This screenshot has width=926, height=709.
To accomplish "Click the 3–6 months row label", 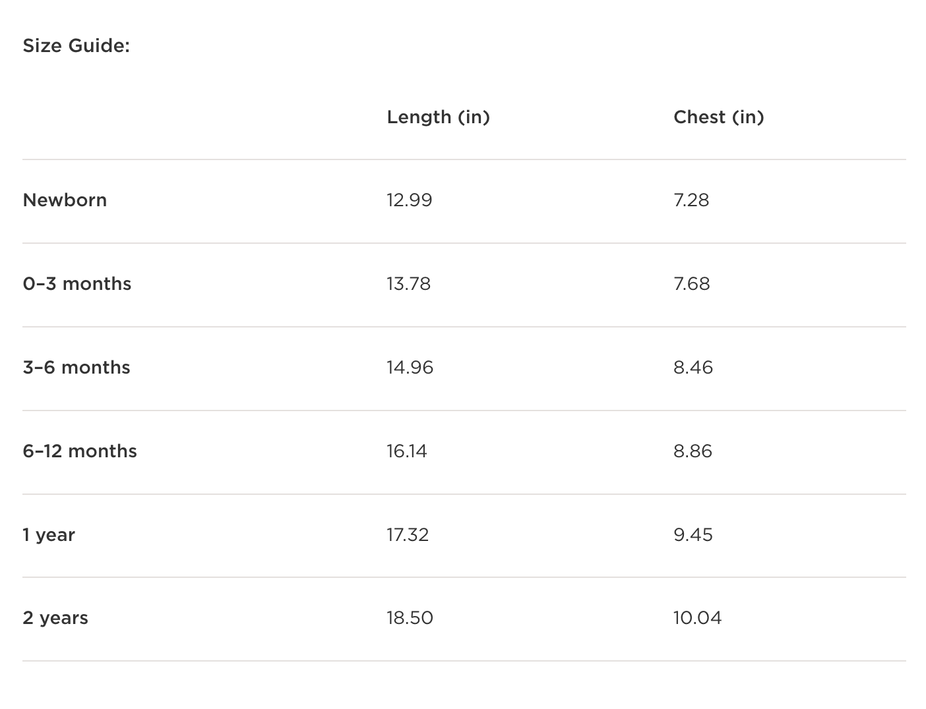I will pyautogui.click(x=76, y=368).
